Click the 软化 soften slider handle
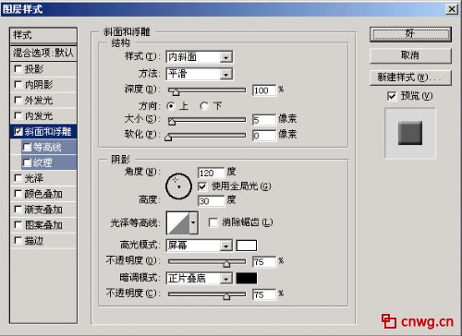Viewport: 462px width, 336px height. tap(168, 137)
